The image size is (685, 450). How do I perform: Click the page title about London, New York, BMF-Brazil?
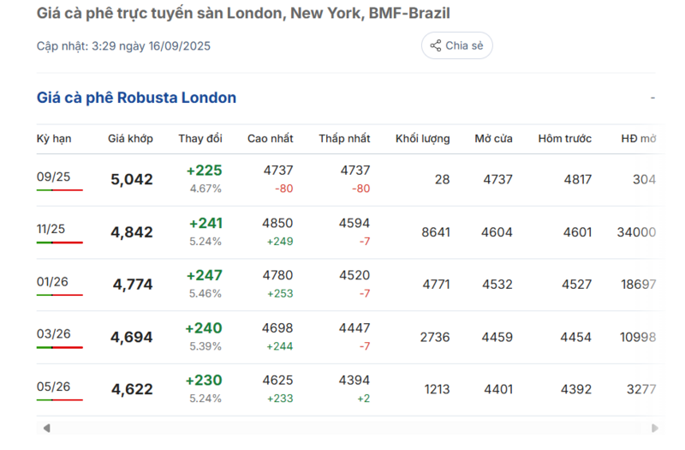(243, 14)
